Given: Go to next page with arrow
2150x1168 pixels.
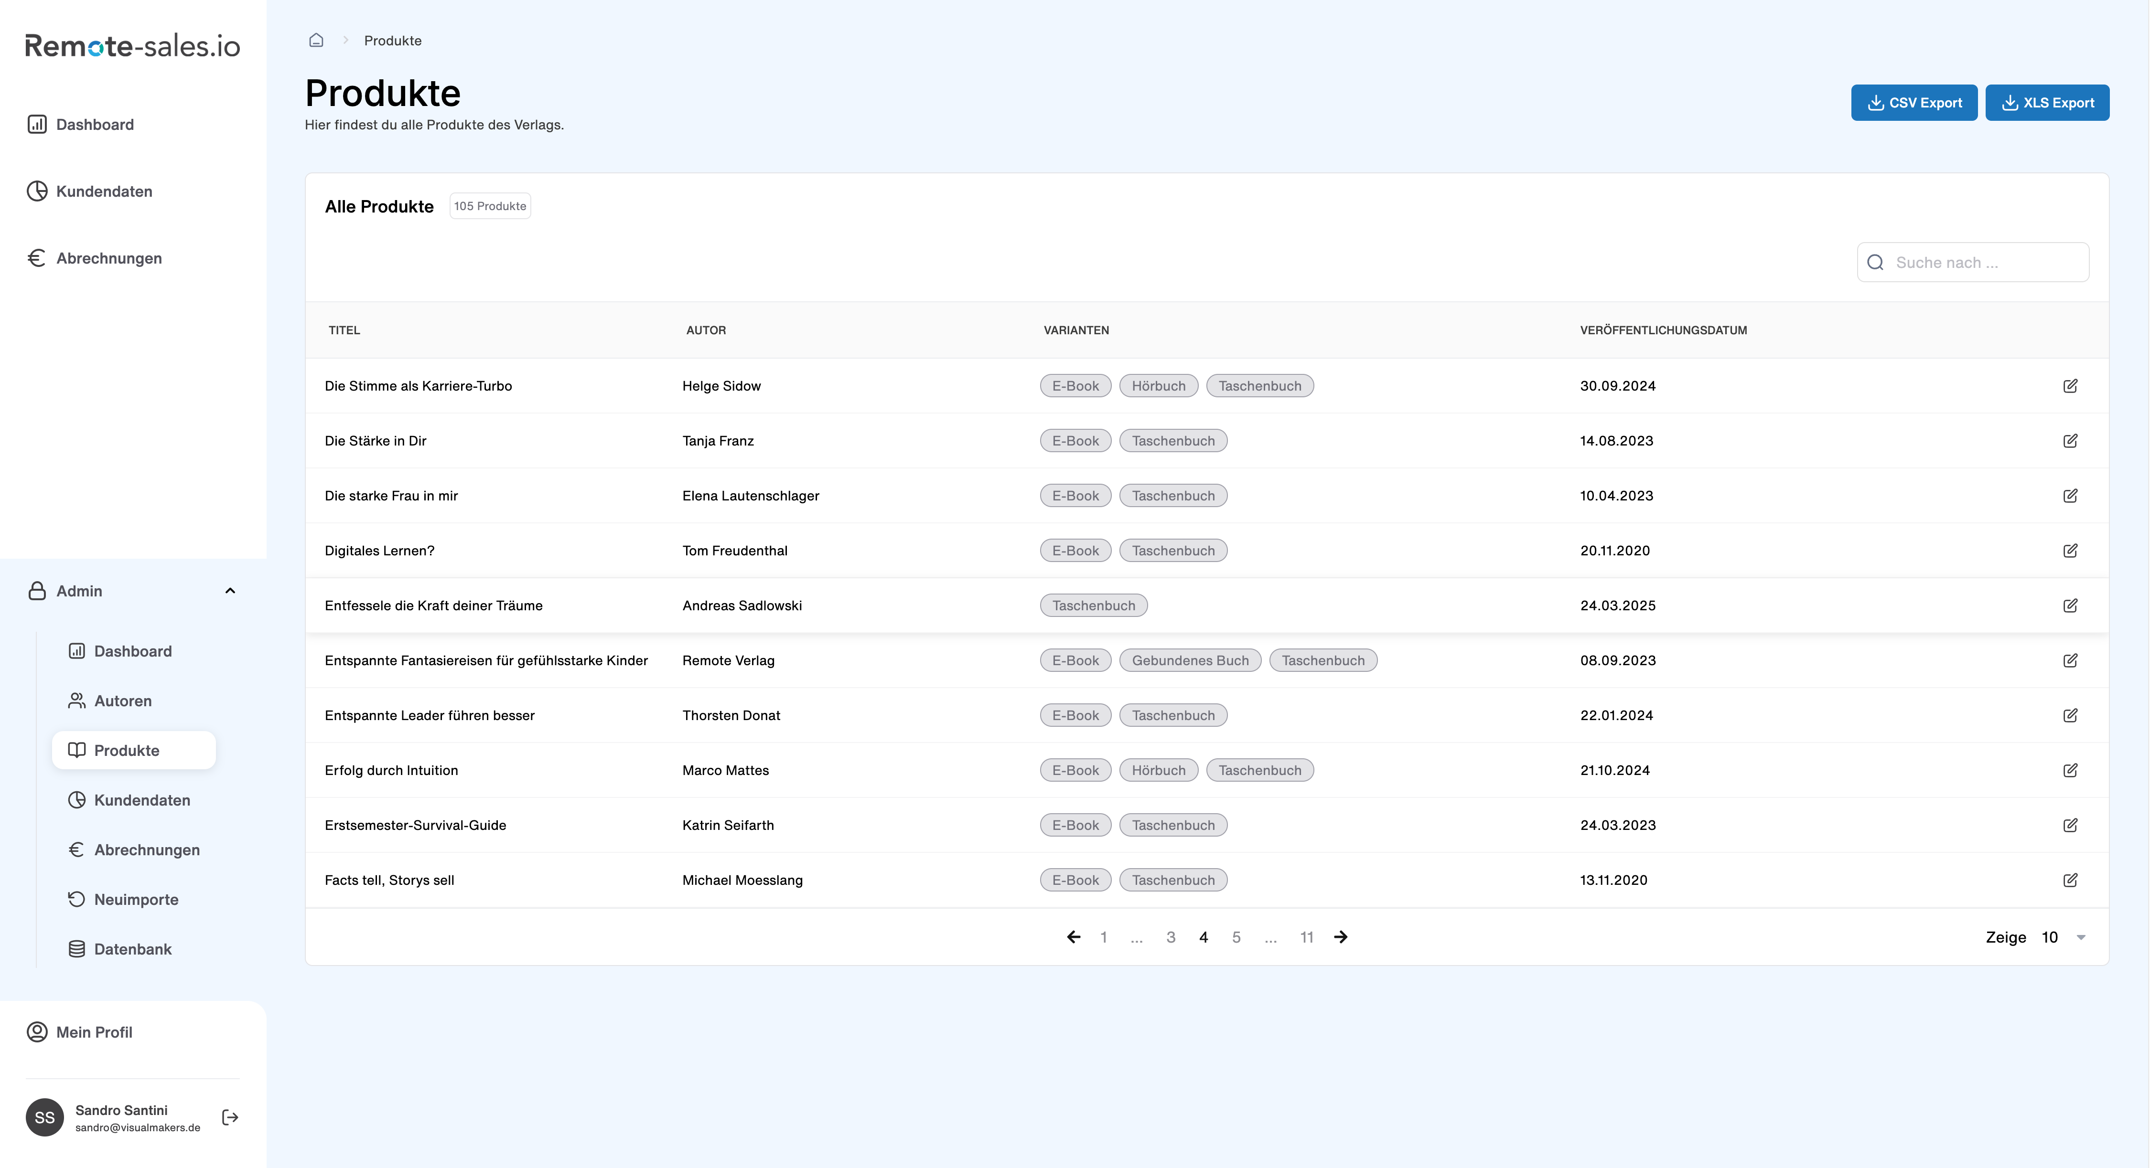Looking at the screenshot, I should tap(1341, 937).
